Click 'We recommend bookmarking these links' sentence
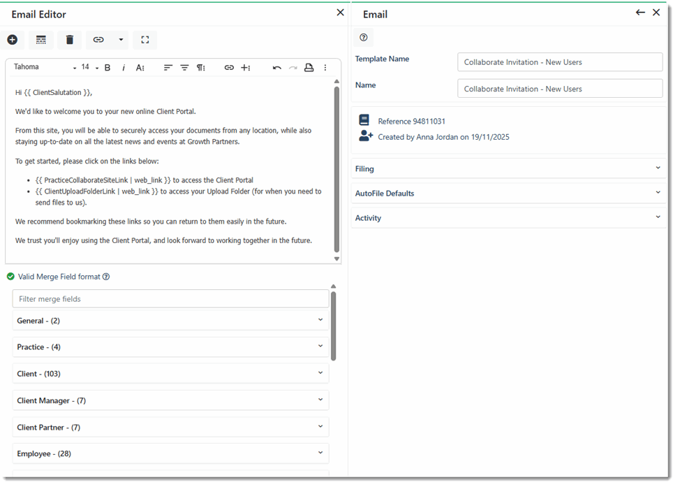The height and width of the screenshot is (482, 673). pyautogui.click(x=151, y=221)
